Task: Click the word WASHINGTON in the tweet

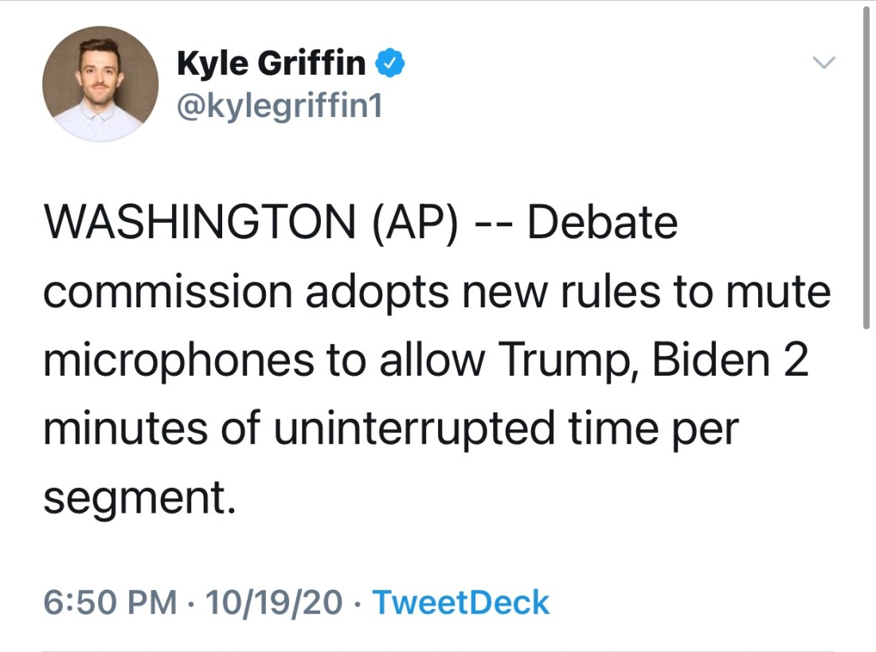Action: [x=199, y=224]
